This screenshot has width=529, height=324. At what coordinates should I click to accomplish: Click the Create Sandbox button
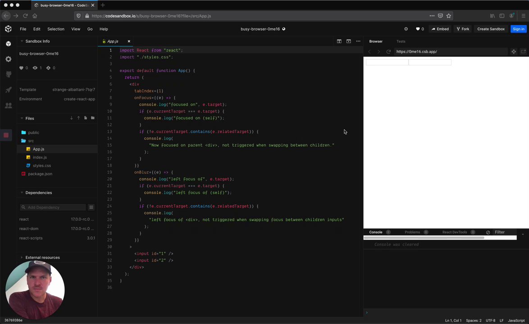(x=491, y=29)
